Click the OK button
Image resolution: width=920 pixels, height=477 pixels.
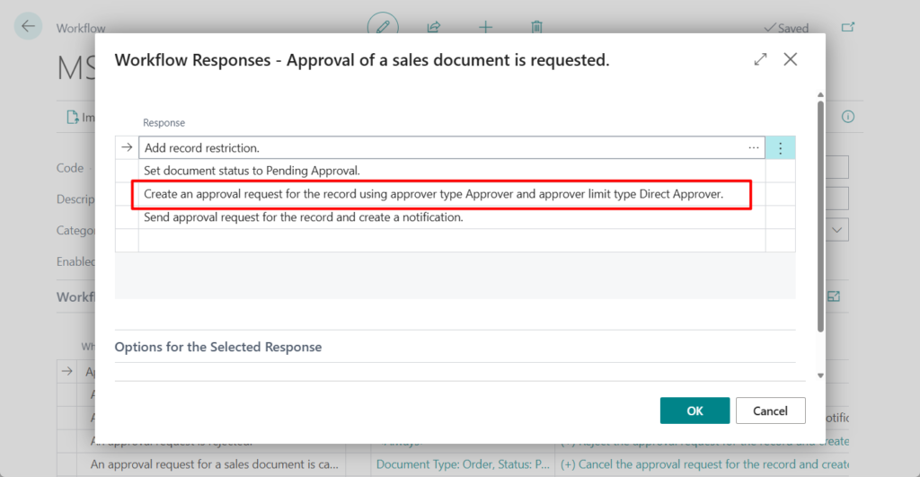tap(694, 411)
